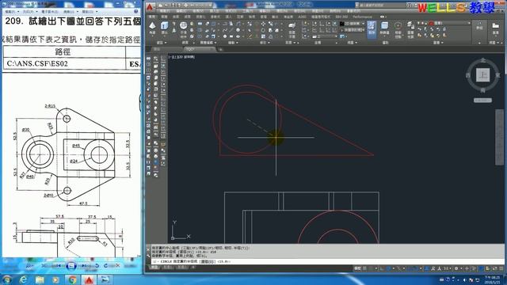Open the unsaved view dropdown in ribbon

[x=353, y=30]
